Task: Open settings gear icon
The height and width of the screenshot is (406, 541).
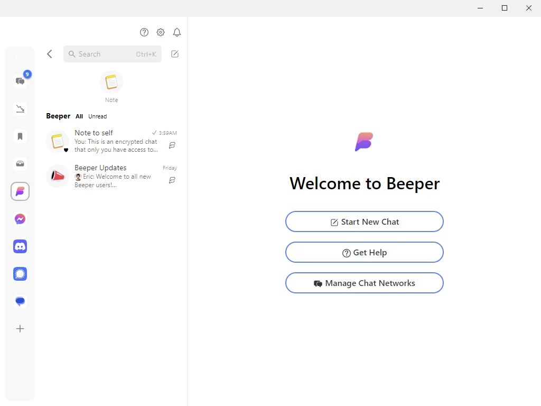Action: tap(161, 32)
